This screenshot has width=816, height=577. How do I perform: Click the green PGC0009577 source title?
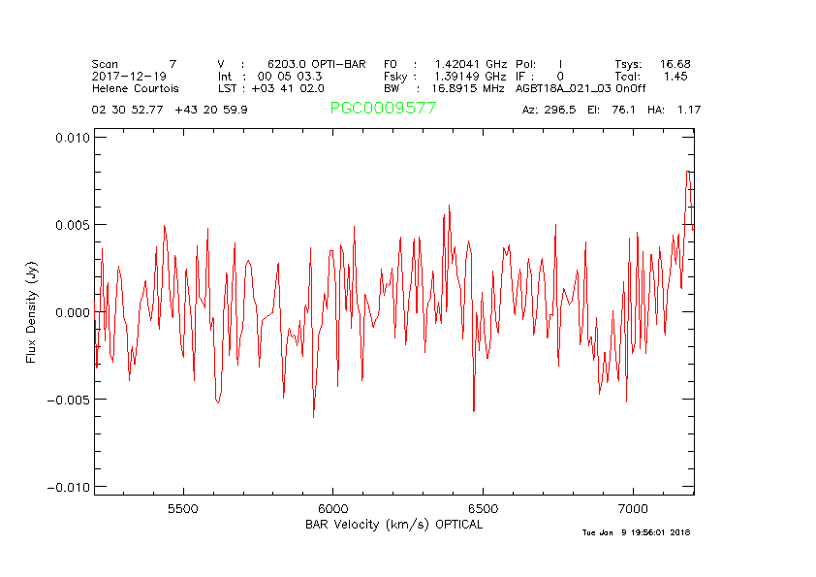[x=383, y=109]
